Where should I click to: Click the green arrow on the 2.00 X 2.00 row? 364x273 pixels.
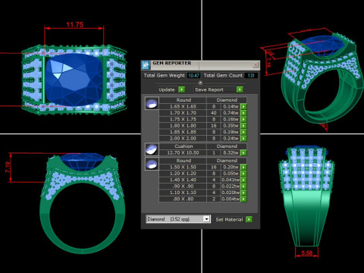243,138
